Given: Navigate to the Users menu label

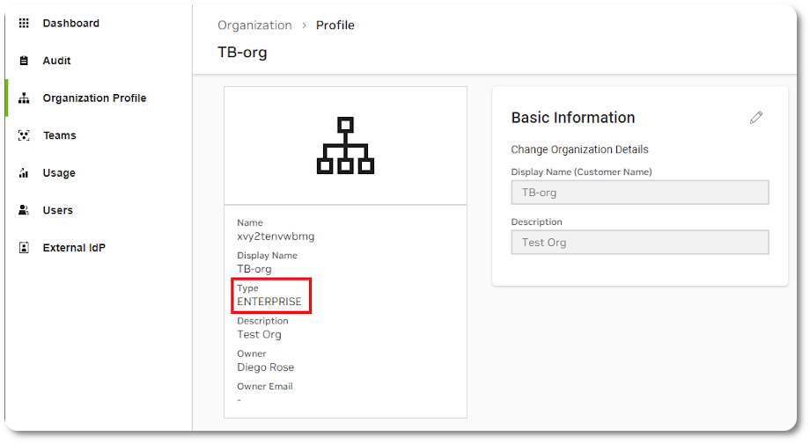Looking at the screenshot, I should pos(57,210).
